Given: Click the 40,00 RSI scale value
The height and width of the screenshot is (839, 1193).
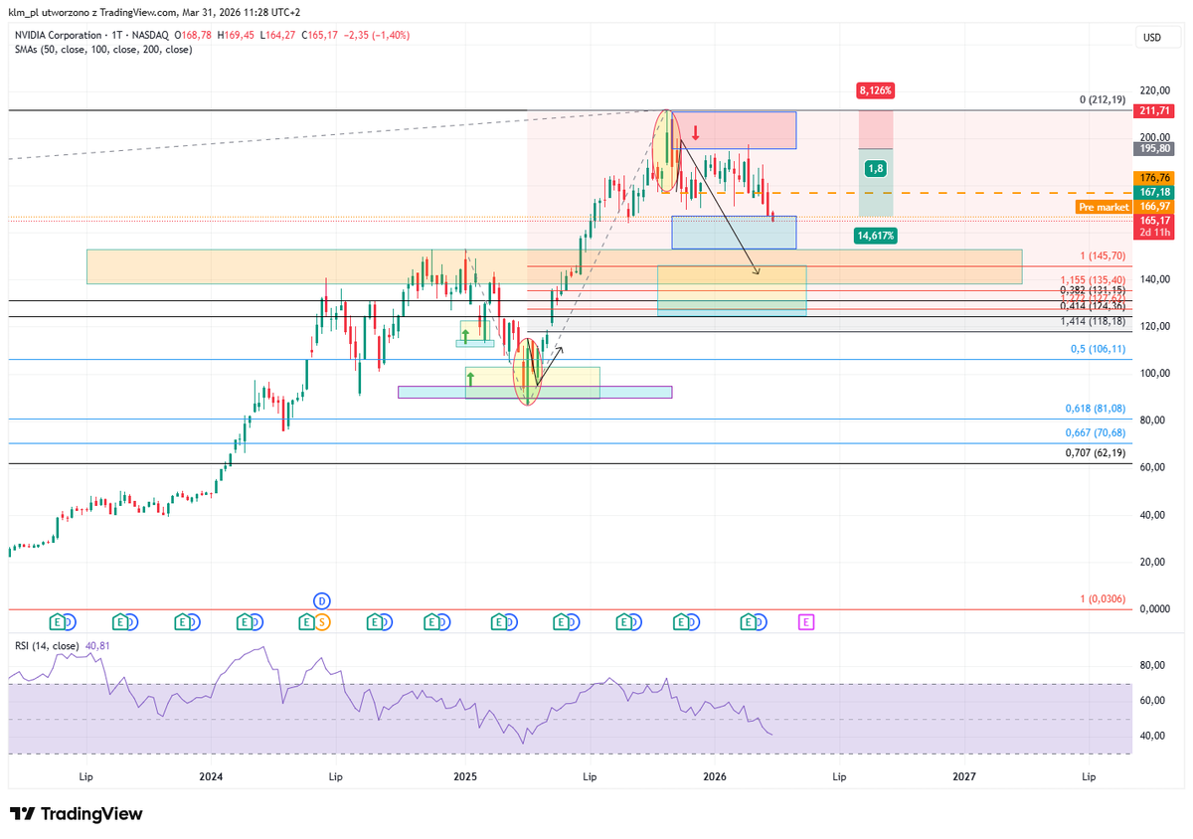Looking at the screenshot, I should (1153, 736).
